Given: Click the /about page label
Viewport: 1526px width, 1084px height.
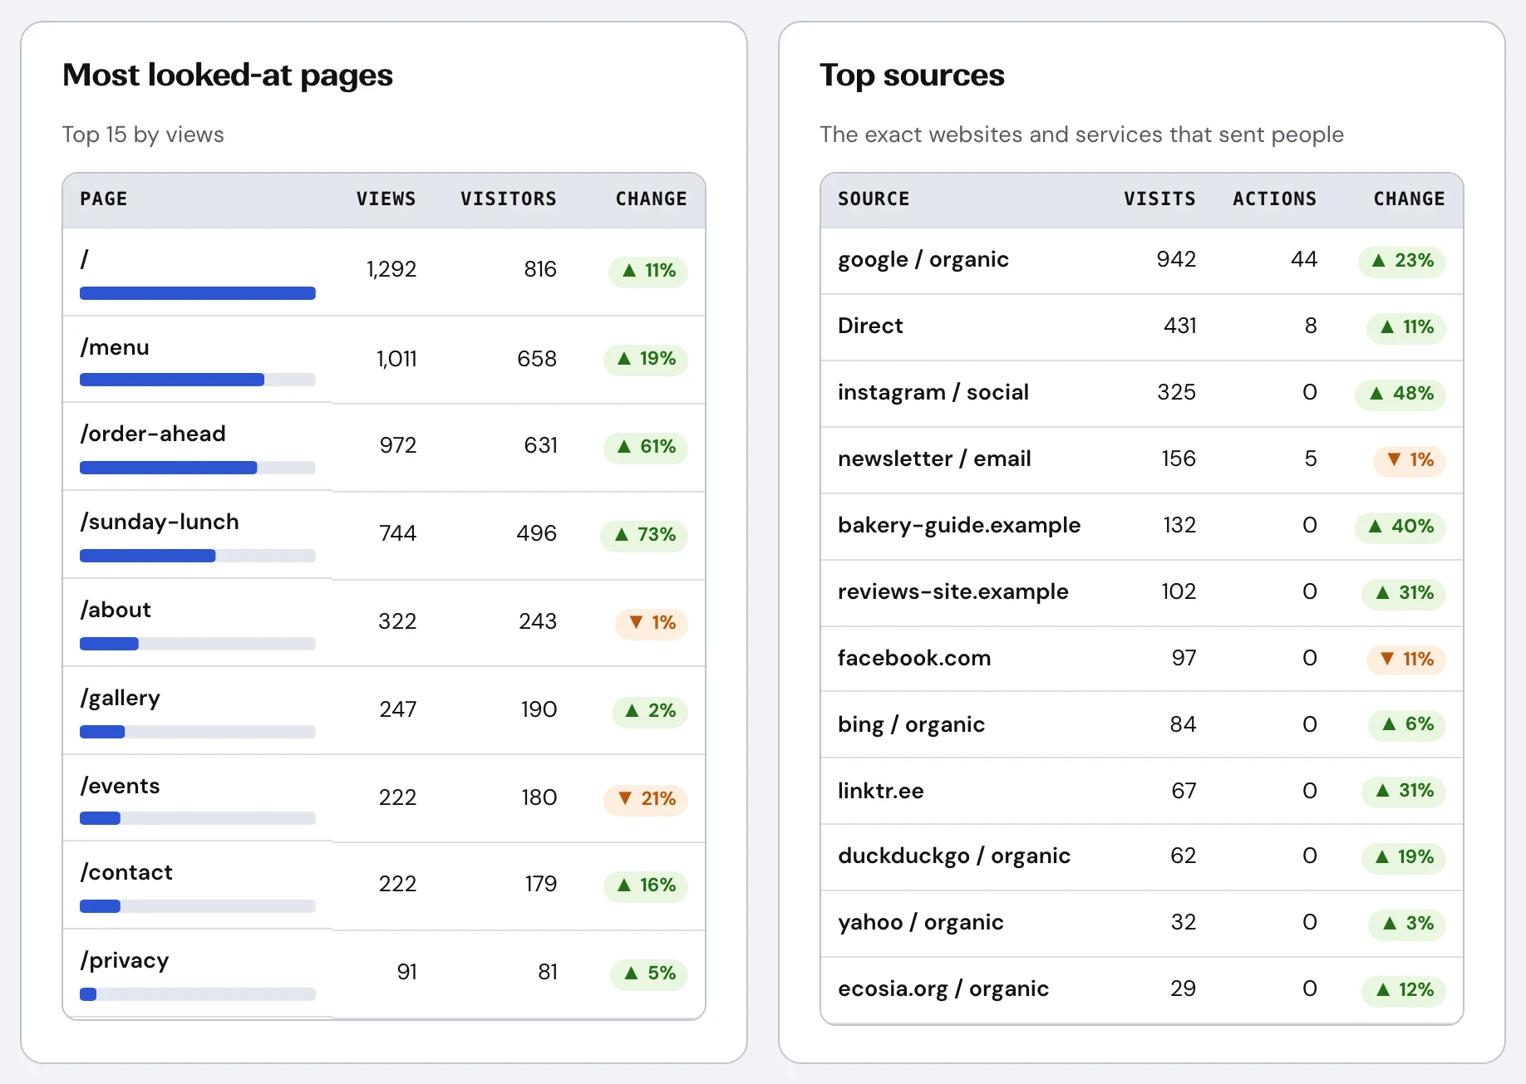Looking at the screenshot, I should tap(116, 610).
